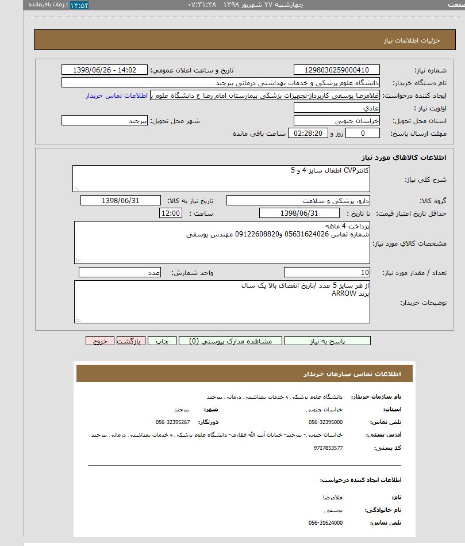465x546 pixels.
Task: Open 'مشاهده مدارک پیوستی (0)' attachments
Action: click(x=230, y=341)
